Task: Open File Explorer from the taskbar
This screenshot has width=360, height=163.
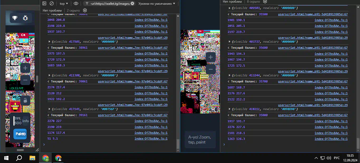Action: [x=32, y=158]
